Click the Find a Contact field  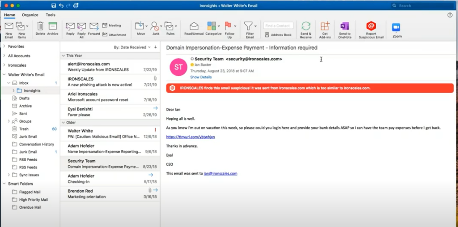(x=278, y=26)
